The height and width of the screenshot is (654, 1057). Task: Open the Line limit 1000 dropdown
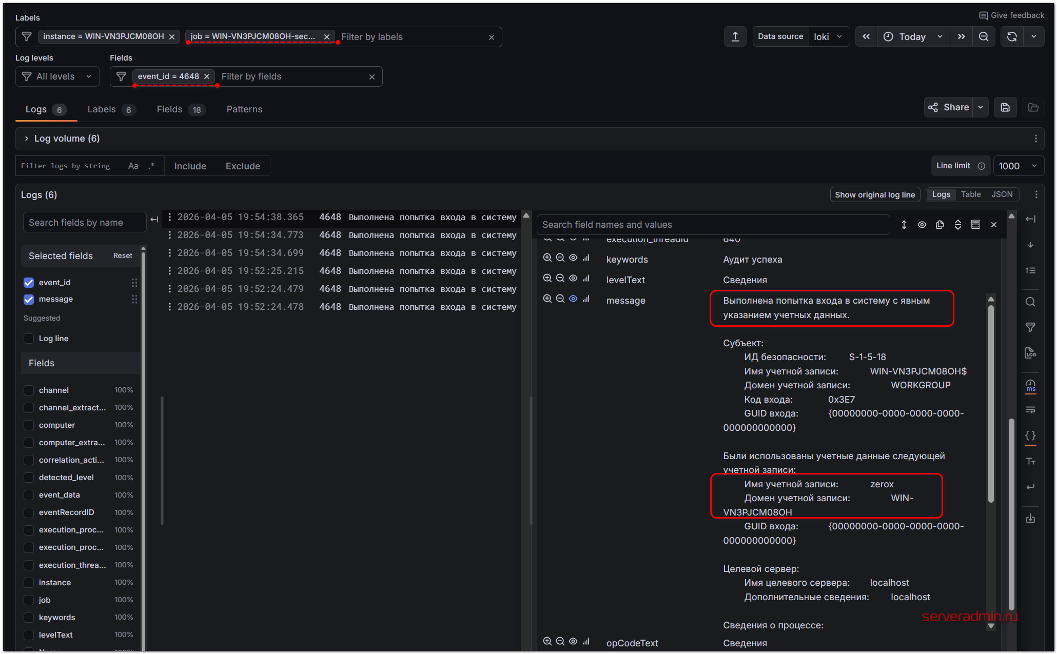coord(1018,166)
